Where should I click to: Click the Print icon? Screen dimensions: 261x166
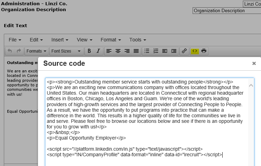click(x=204, y=51)
